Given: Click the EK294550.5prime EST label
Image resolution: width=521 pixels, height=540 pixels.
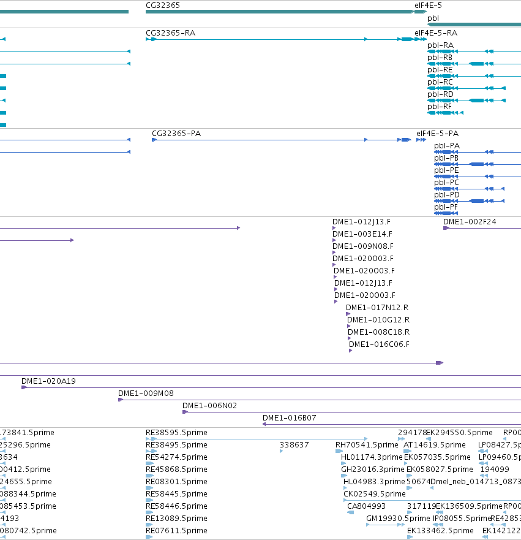Looking at the screenshot, I should click(x=459, y=433).
